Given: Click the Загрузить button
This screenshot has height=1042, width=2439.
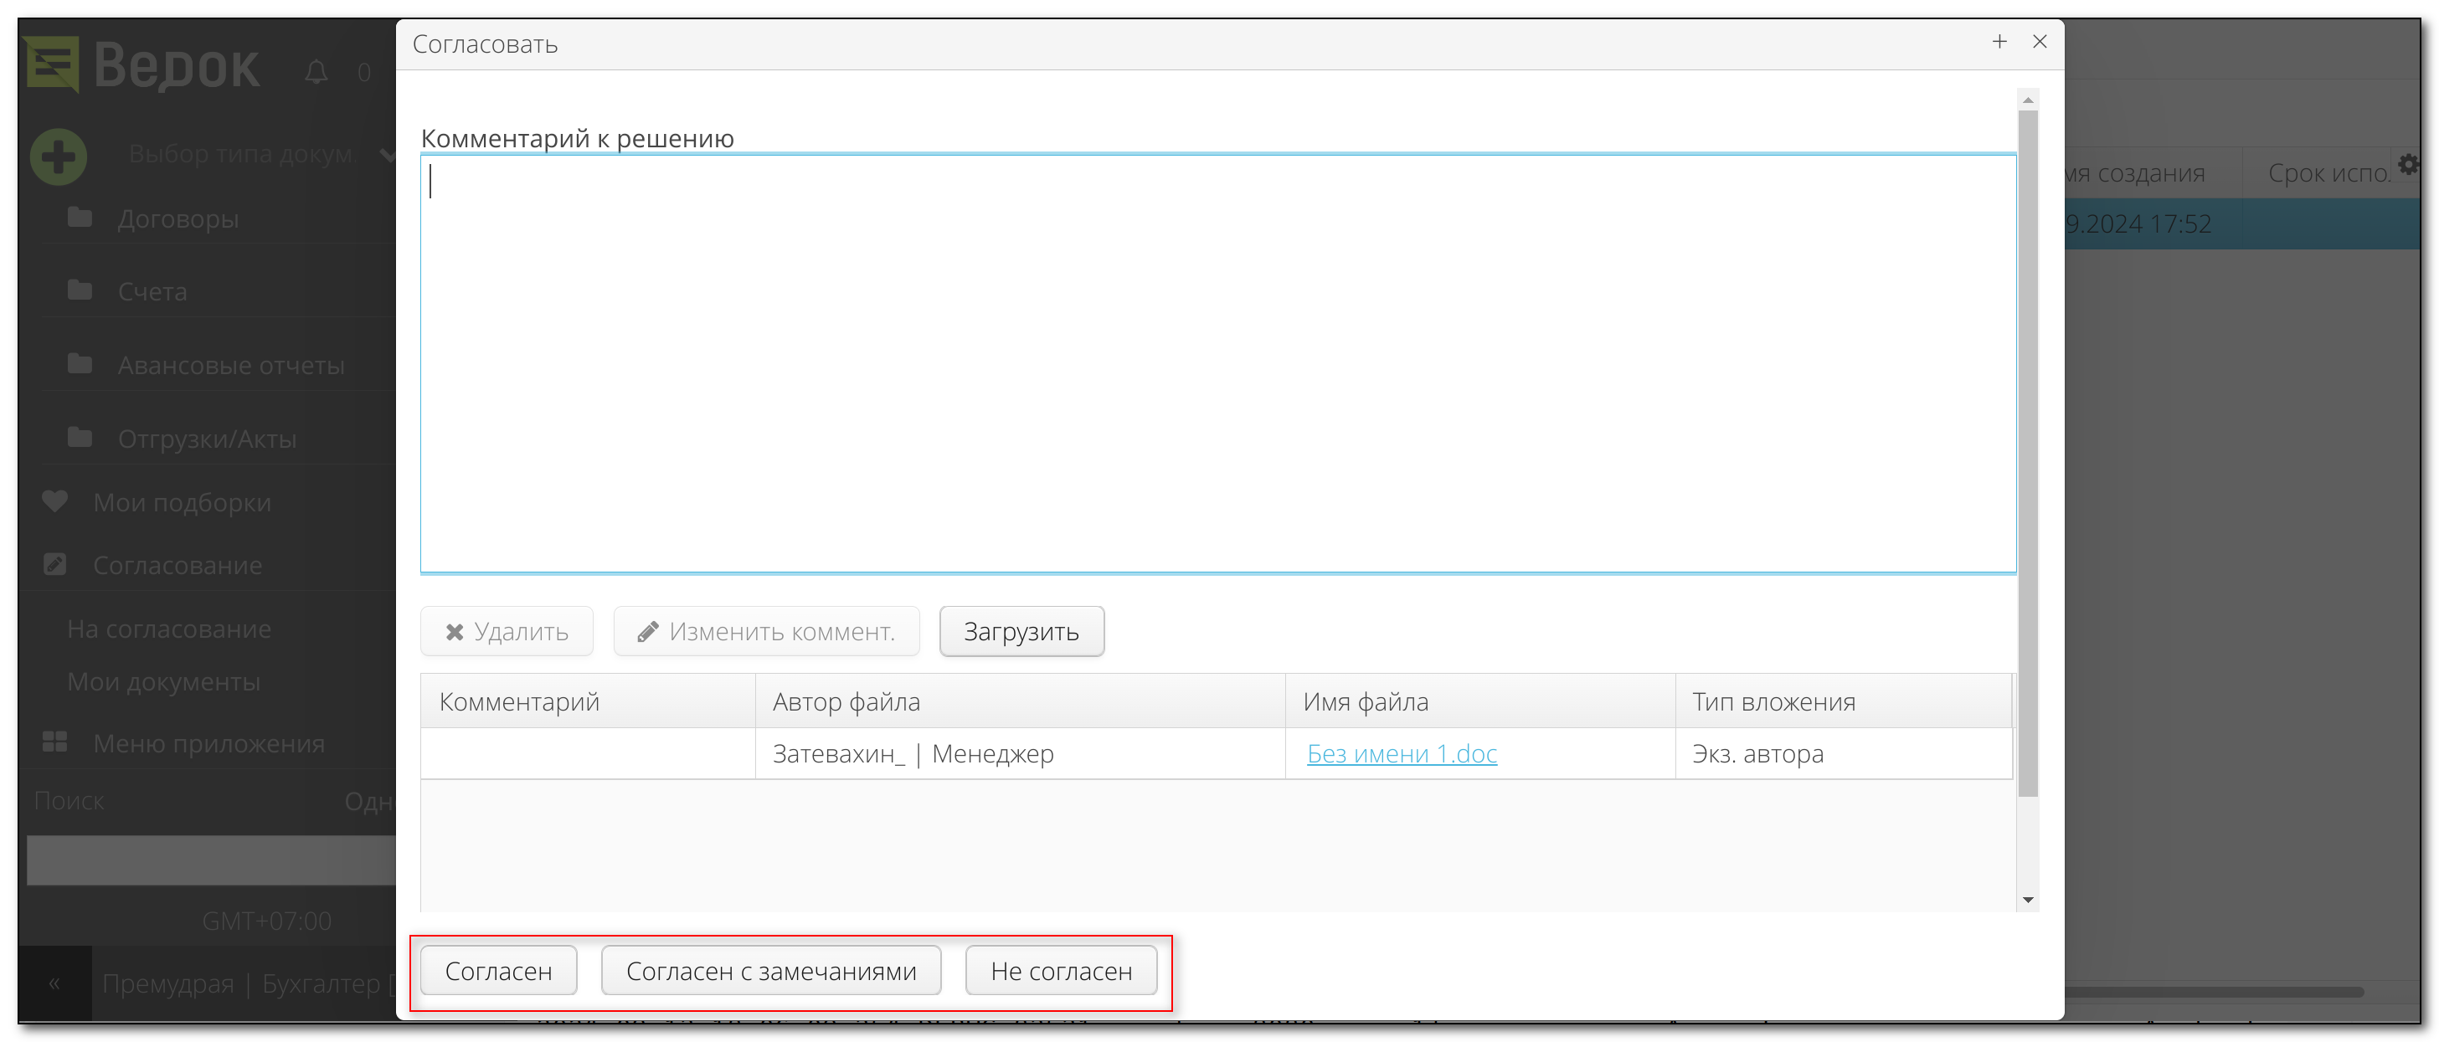Looking at the screenshot, I should (x=1021, y=631).
